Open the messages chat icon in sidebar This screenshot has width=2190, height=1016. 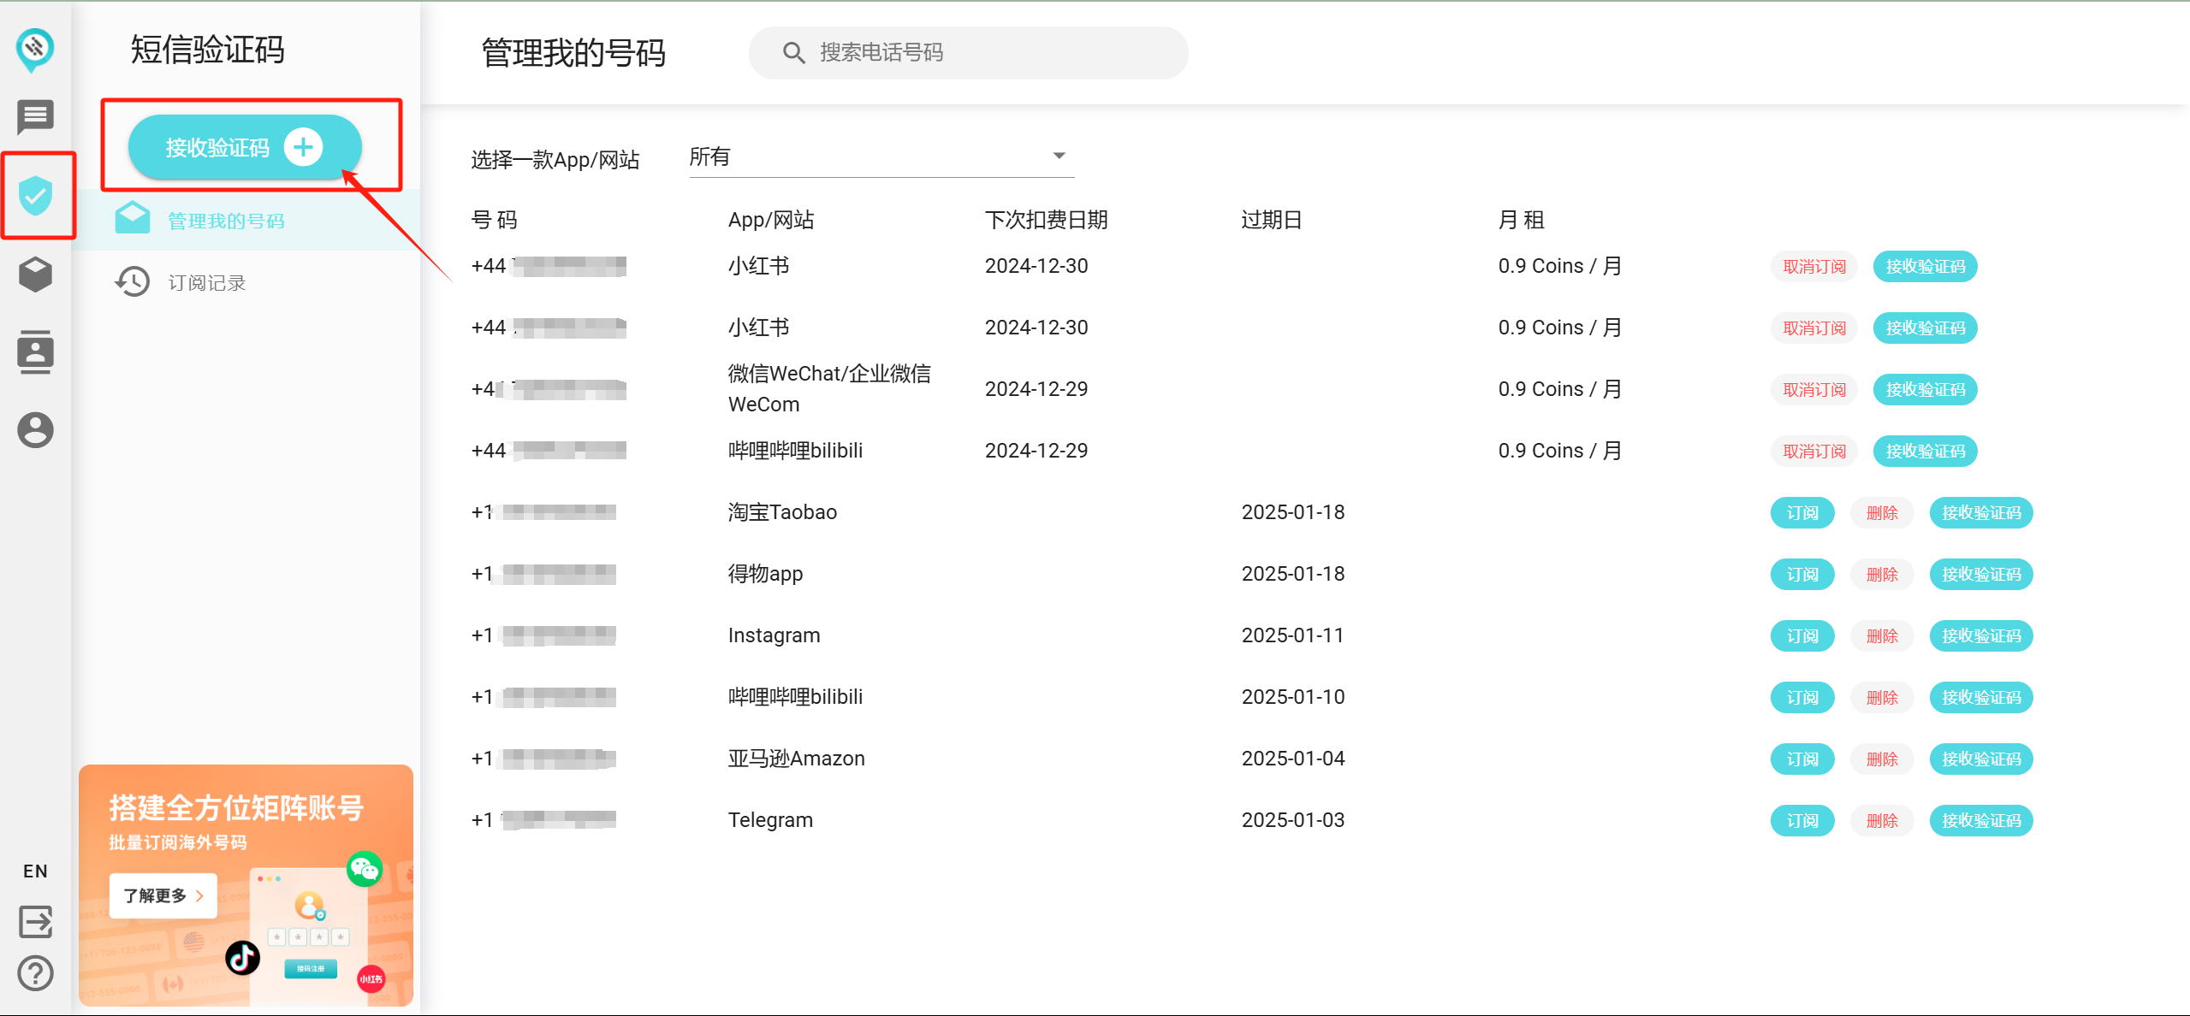(35, 118)
